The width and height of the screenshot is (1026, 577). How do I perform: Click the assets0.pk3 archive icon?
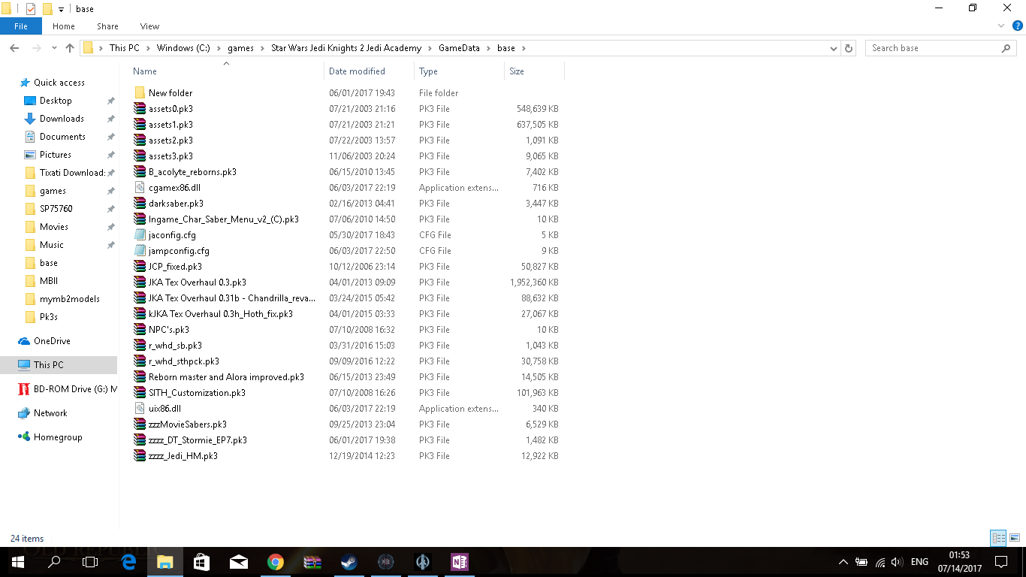tap(139, 109)
